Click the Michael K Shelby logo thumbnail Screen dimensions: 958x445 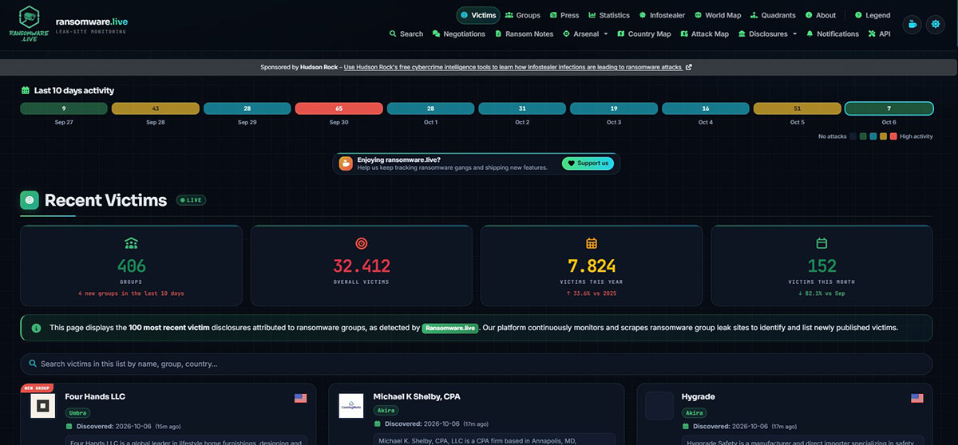pos(351,406)
